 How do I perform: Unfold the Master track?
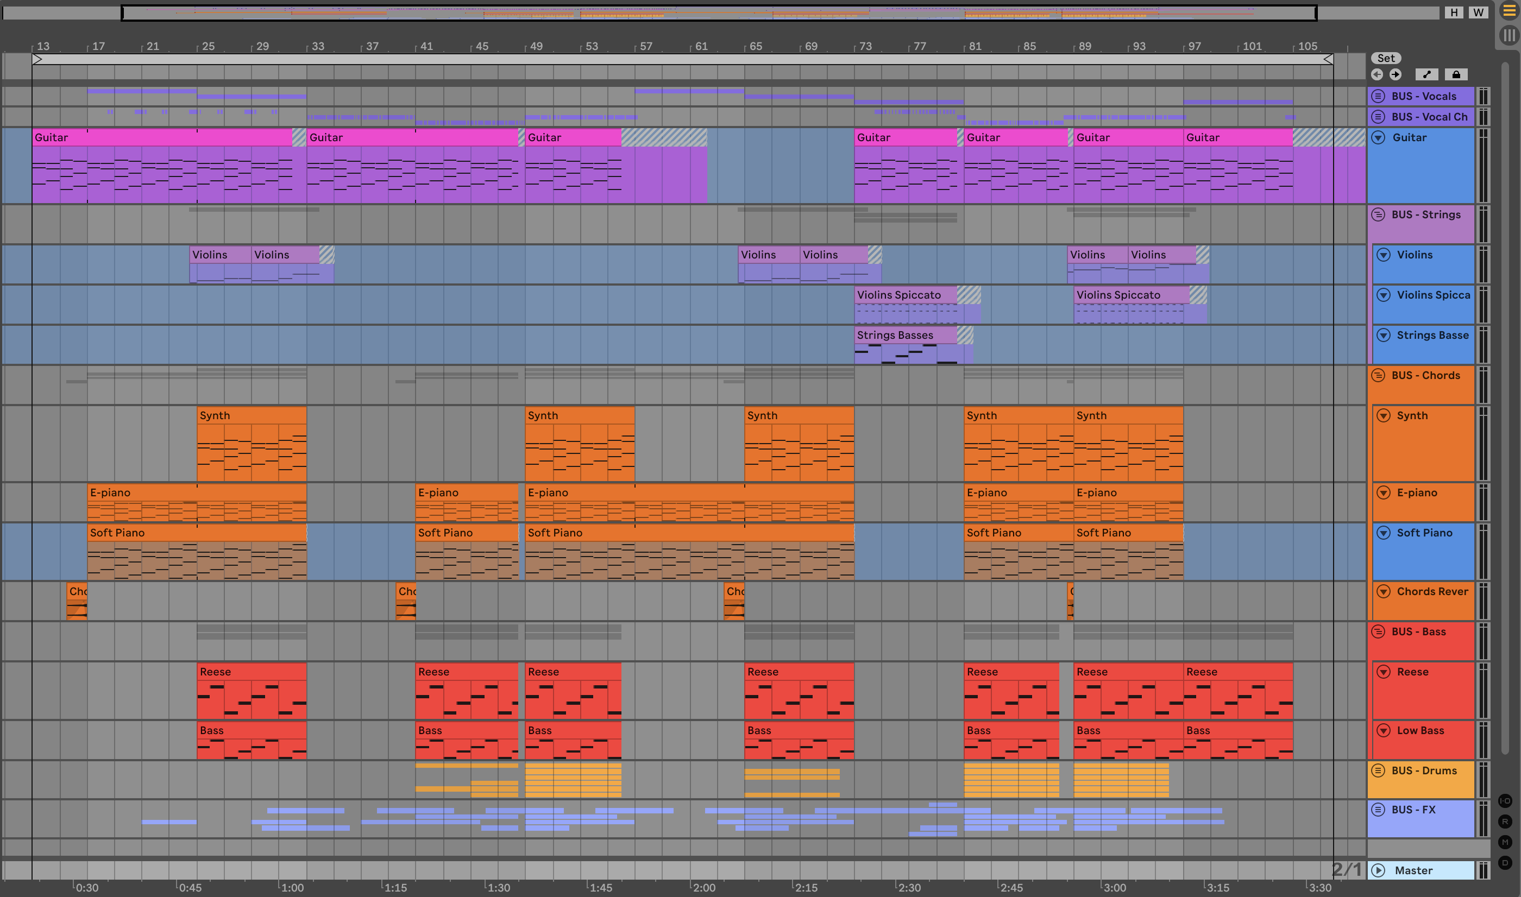tap(1378, 870)
